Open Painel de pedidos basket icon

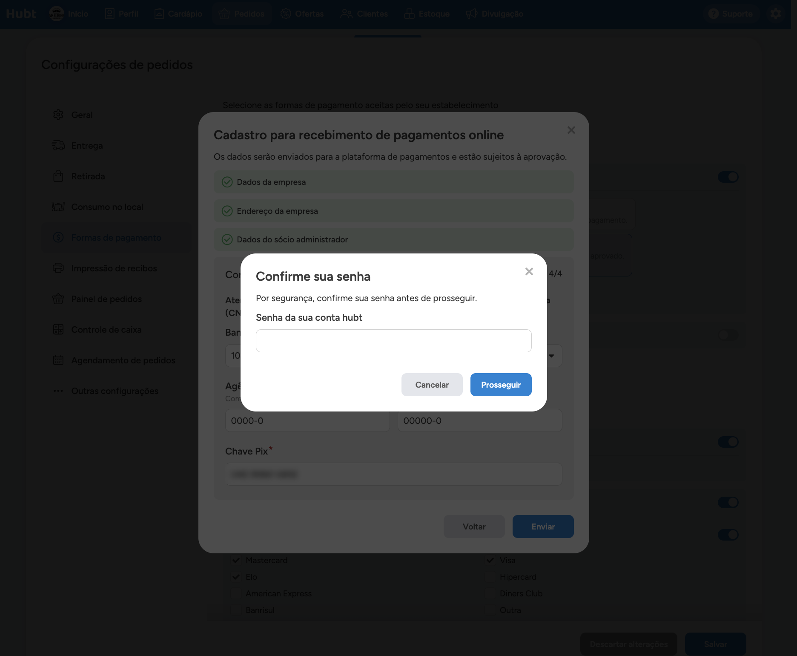click(58, 299)
